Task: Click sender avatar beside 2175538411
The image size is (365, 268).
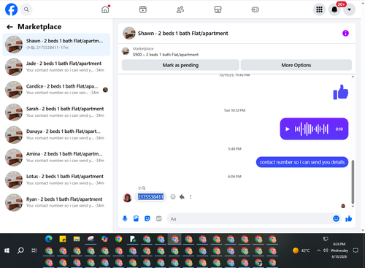Action: pyautogui.click(x=127, y=198)
